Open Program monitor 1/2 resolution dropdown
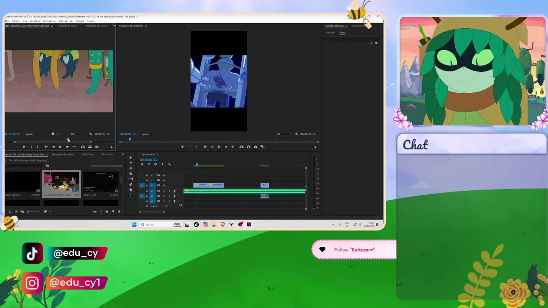548x308 pixels. pyautogui.click(x=283, y=134)
